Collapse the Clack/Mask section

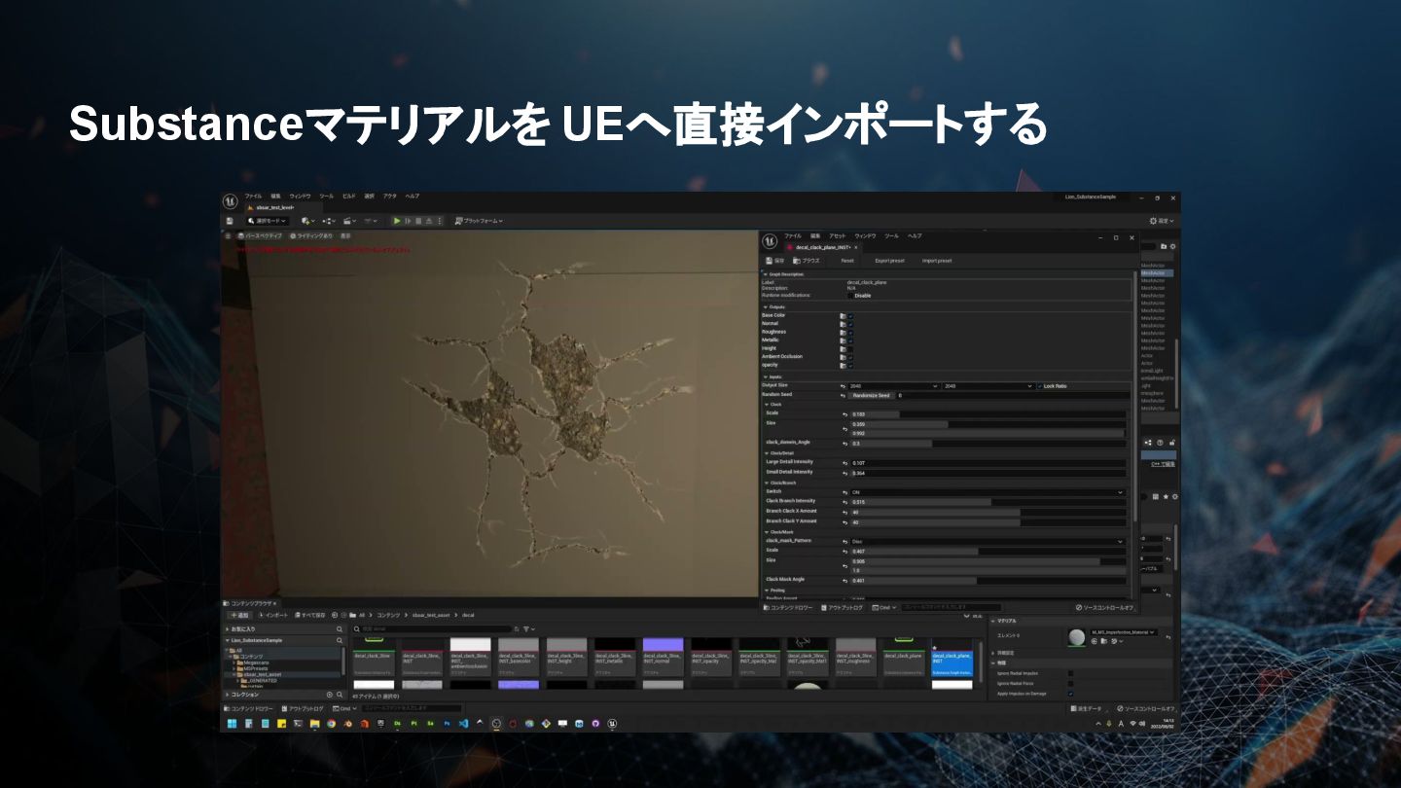767,532
